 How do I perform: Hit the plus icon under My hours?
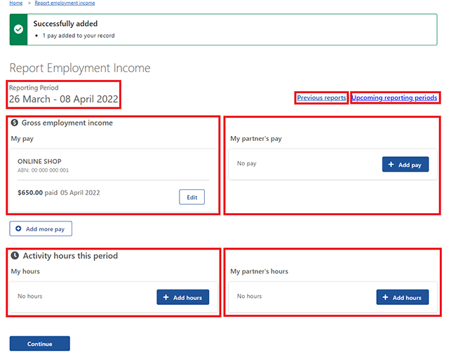coord(166,297)
